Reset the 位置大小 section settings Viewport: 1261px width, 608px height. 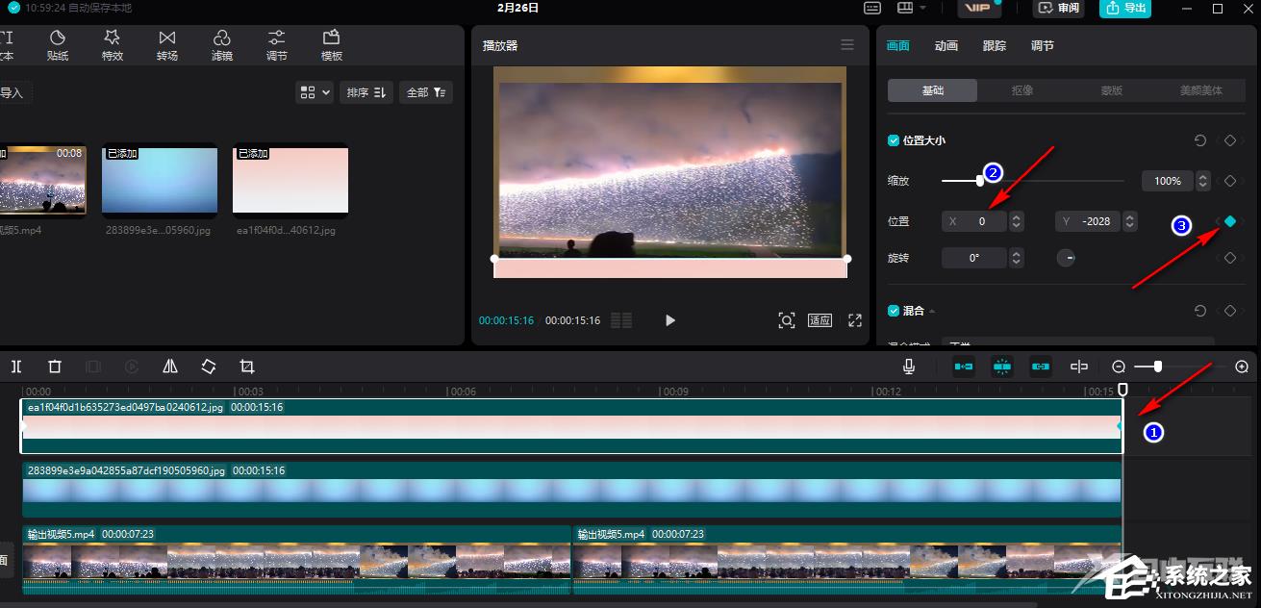coord(1200,140)
